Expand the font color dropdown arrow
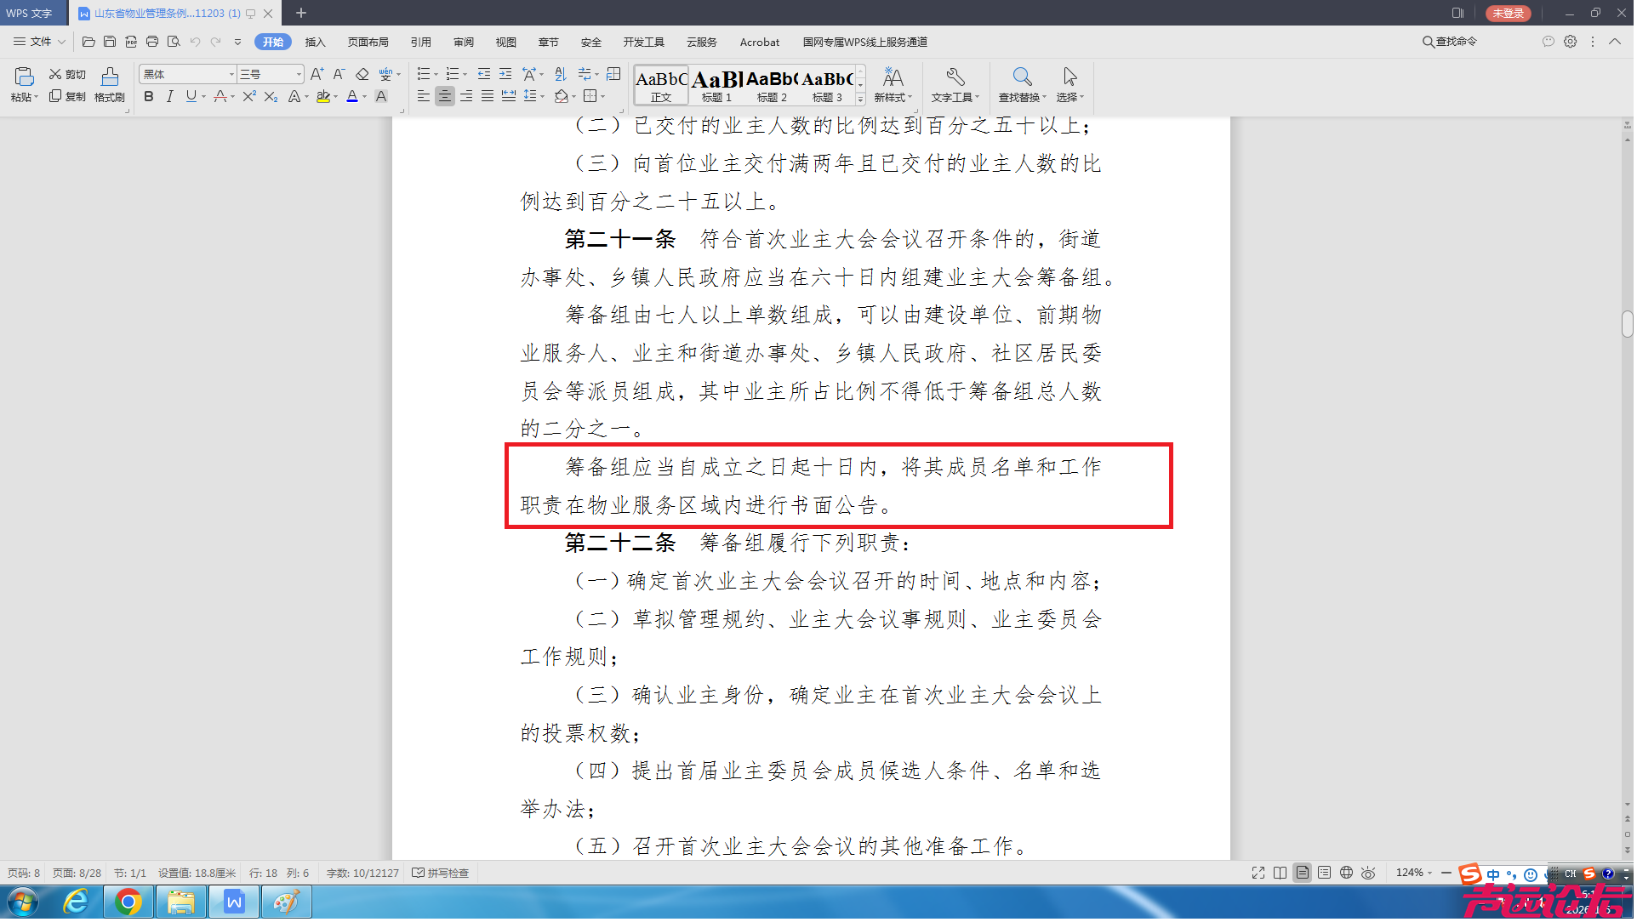The height and width of the screenshot is (922, 1637). coord(364,97)
